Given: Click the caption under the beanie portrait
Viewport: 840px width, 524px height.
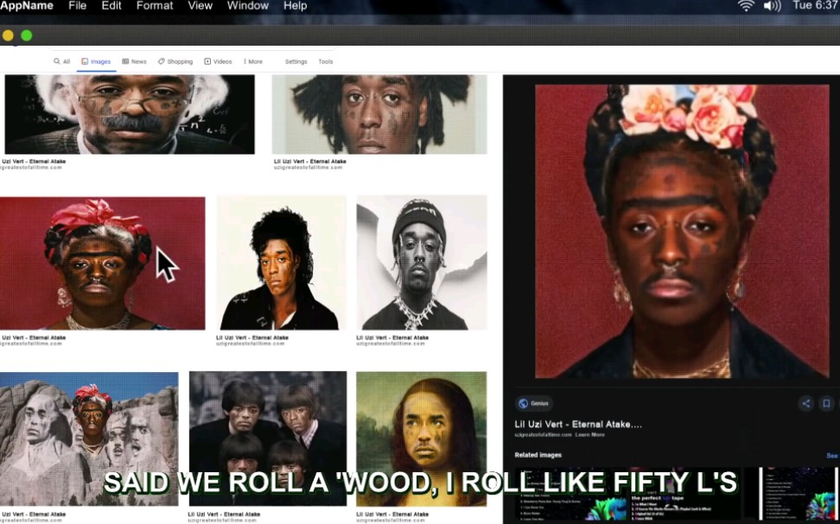Looking at the screenshot, I should click(392, 338).
